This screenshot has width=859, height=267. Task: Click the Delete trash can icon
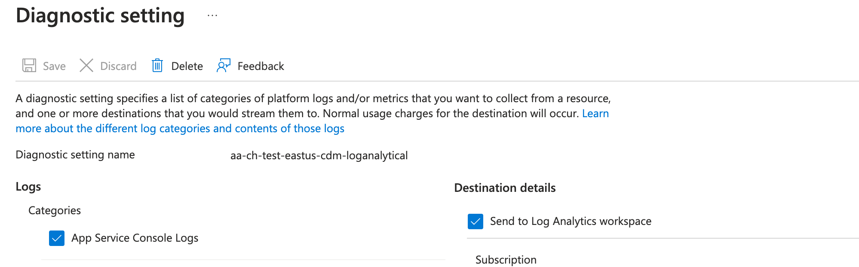coord(157,65)
